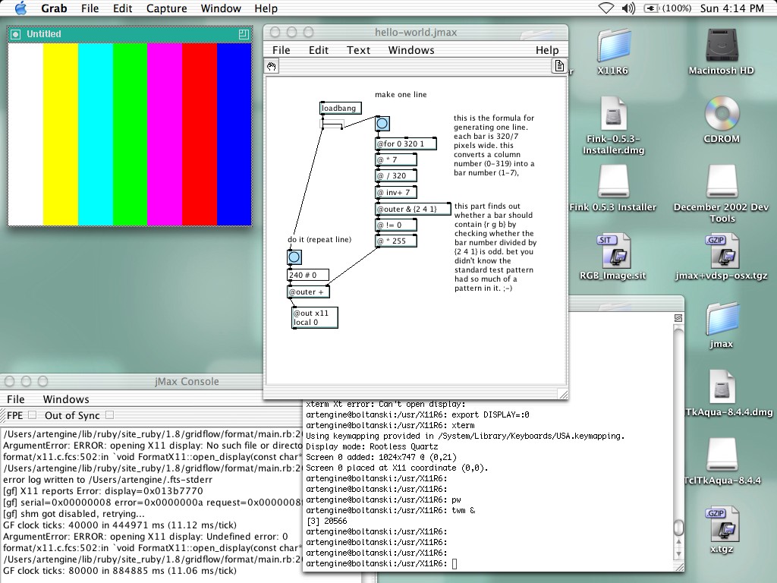Screen dimensions: 777x583
Task: Toggle the FPE checkbox in jMax Console
Action: [x=32, y=415]
